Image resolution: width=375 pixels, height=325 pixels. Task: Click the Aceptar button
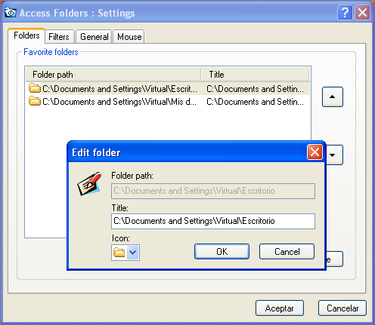(280, 308)
